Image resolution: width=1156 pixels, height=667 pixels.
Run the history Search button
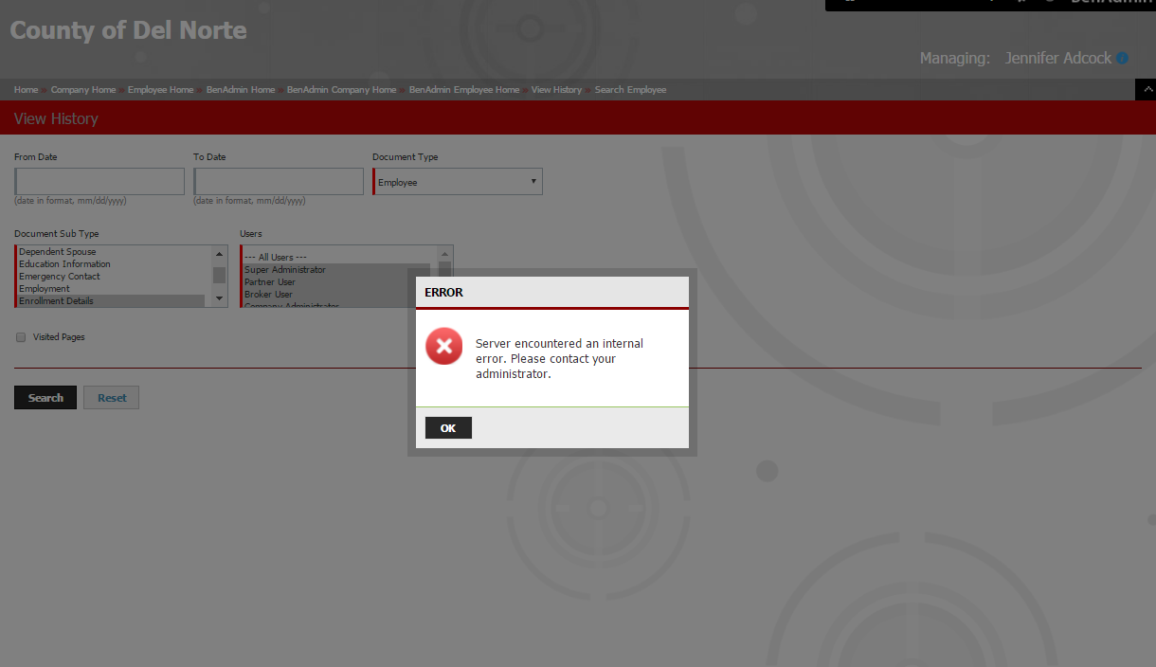click(x=45, y=398)
